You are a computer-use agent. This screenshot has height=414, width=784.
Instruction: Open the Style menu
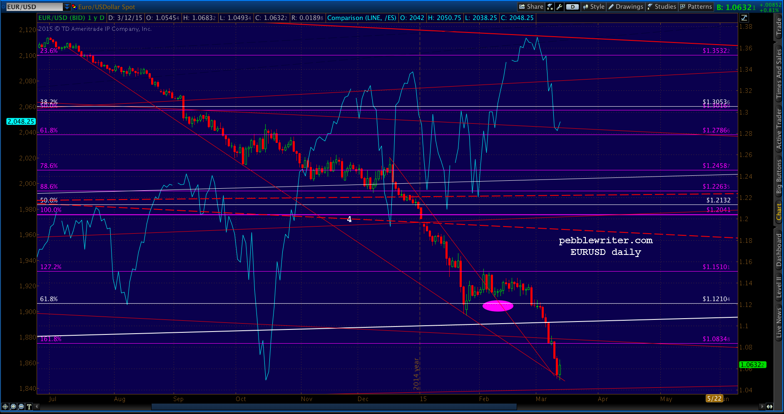pos(594,7)
